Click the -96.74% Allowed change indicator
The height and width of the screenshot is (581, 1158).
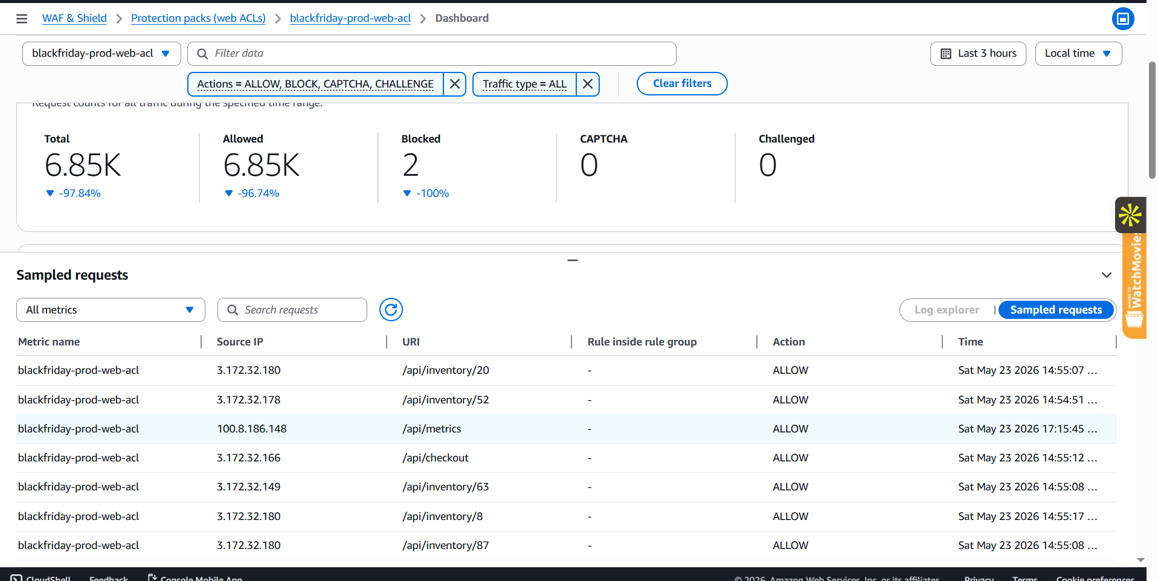tap(252, 193)
